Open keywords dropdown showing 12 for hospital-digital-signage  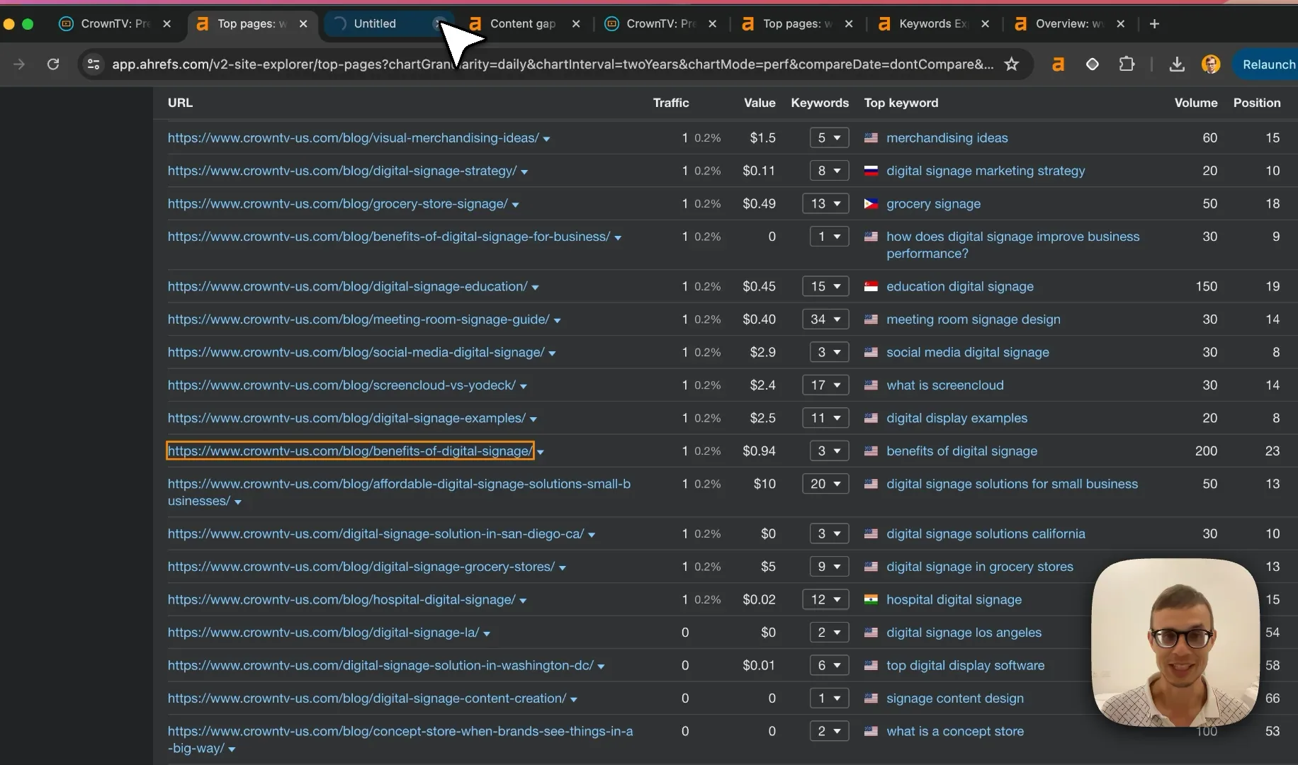pyautogui.click(x=825, y=600)
